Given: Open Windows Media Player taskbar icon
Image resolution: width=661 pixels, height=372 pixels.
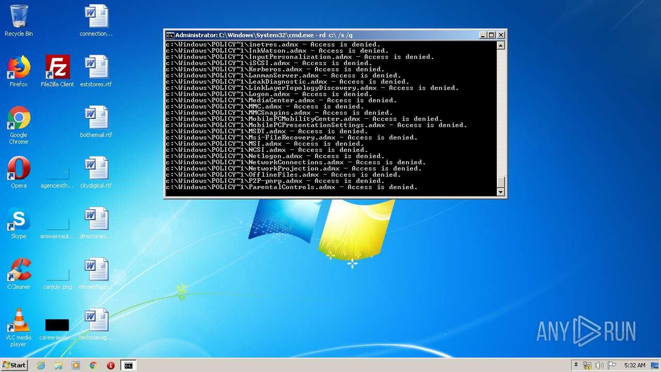Looking at the screenshot, I should click(x=76, y=365).
